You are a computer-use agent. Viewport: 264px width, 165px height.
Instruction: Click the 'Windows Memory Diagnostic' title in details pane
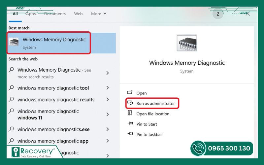[187, 63]
